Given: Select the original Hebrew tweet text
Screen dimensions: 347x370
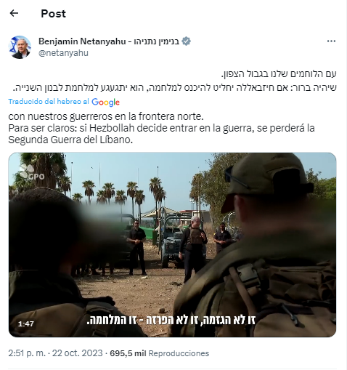Looking at the screenshot, I should [174, 81].
